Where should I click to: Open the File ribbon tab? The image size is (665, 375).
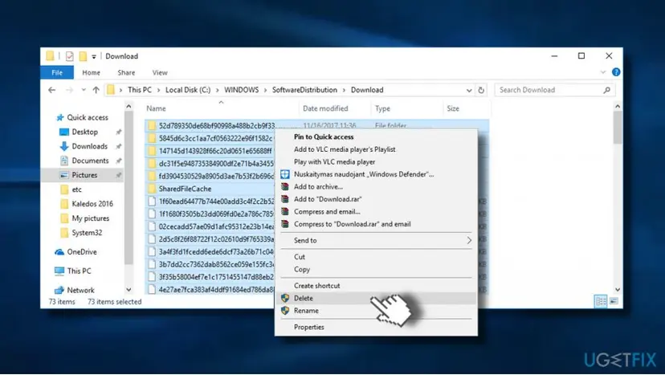pyautogui.click(x=57, y=72)
